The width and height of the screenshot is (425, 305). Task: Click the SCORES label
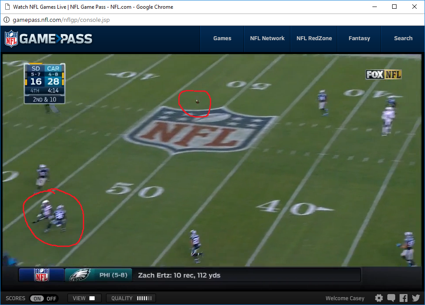(x=15, y=298)
